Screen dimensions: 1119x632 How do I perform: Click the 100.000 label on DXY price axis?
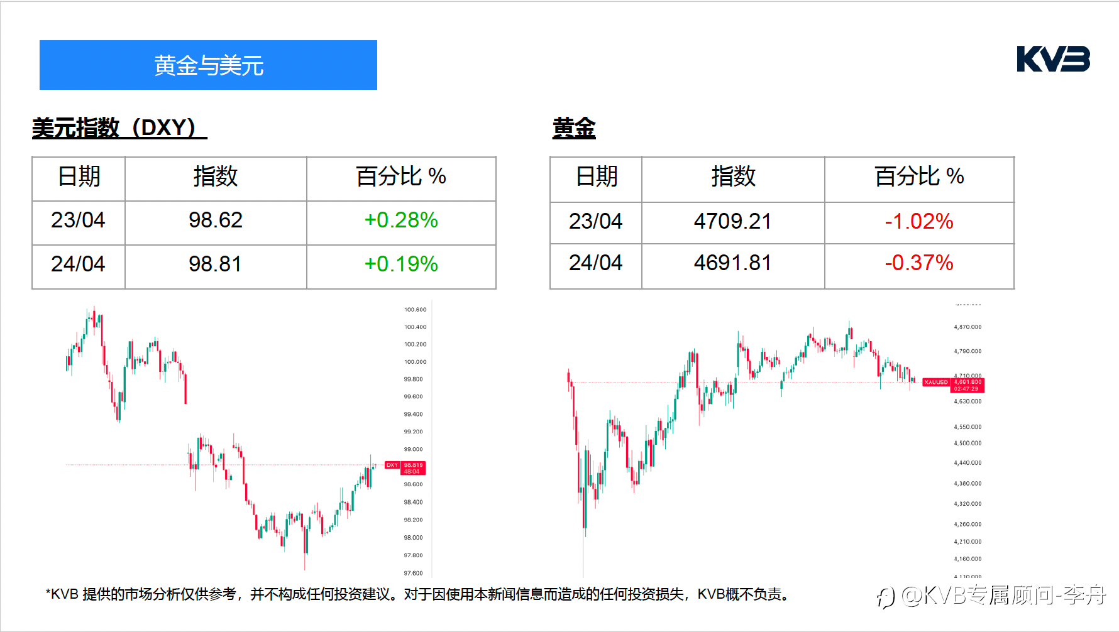[x=415, y=362]
